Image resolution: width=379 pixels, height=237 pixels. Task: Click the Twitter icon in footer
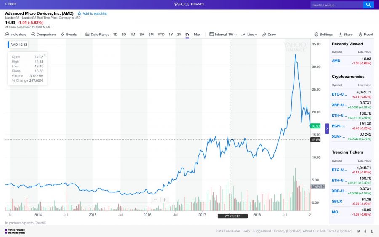(x=358, y=232)
